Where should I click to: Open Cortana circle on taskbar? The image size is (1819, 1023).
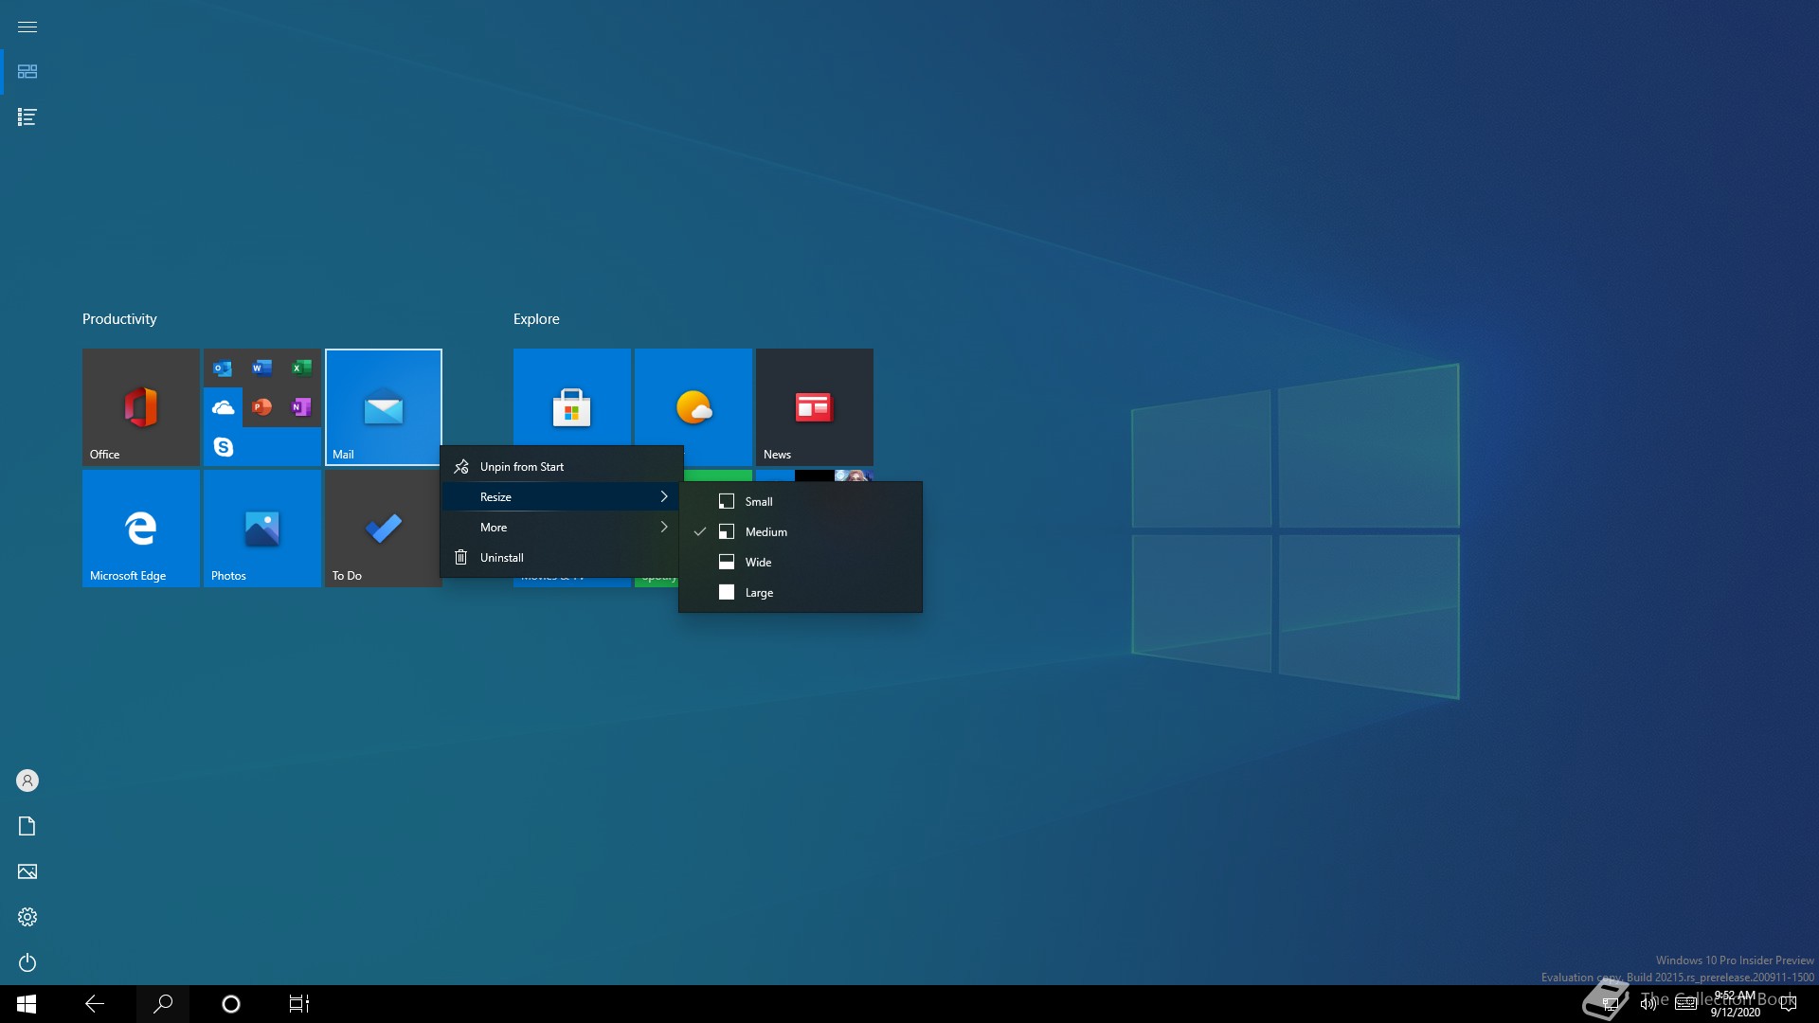point(231,1004)
